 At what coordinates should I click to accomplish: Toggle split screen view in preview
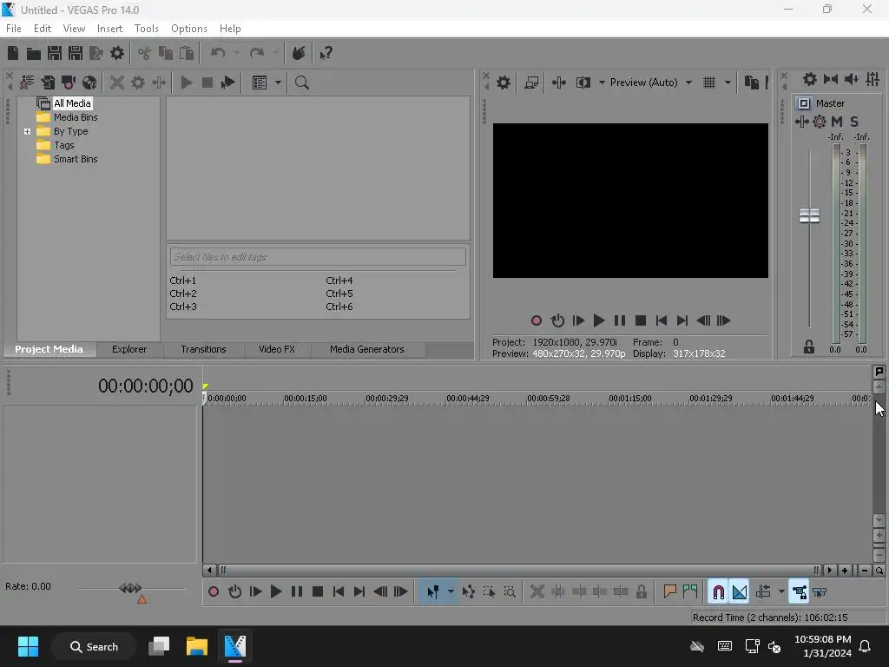tap(583, 83)
